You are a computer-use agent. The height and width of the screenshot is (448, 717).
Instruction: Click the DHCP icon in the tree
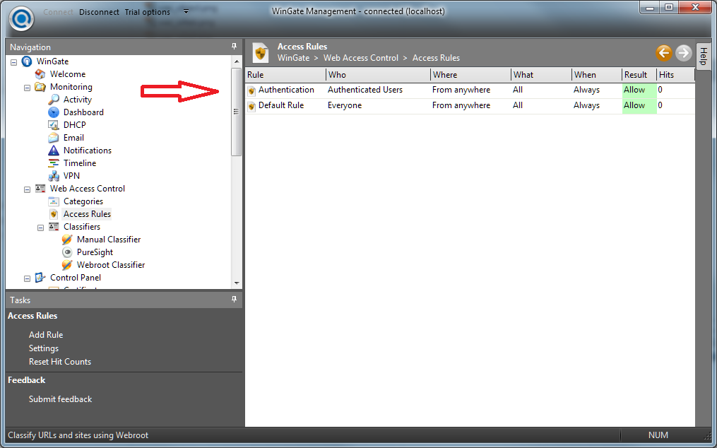54,125
